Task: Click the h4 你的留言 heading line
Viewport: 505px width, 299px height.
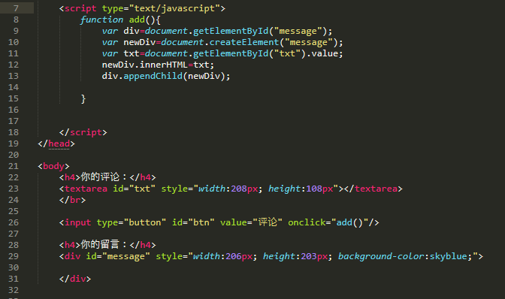Action: pyautogui.click(x=107, y=245)
